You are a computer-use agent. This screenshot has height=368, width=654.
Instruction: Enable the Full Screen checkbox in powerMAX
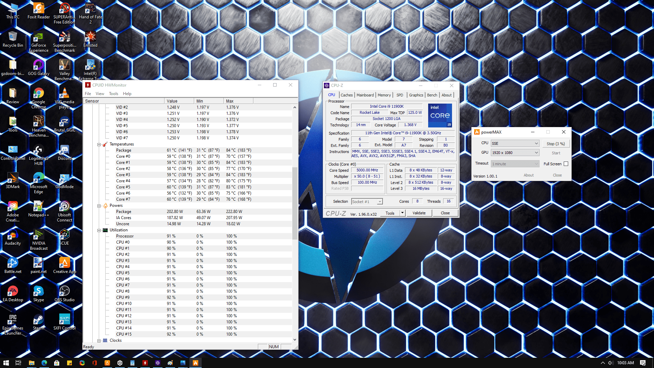pos(566,164)
